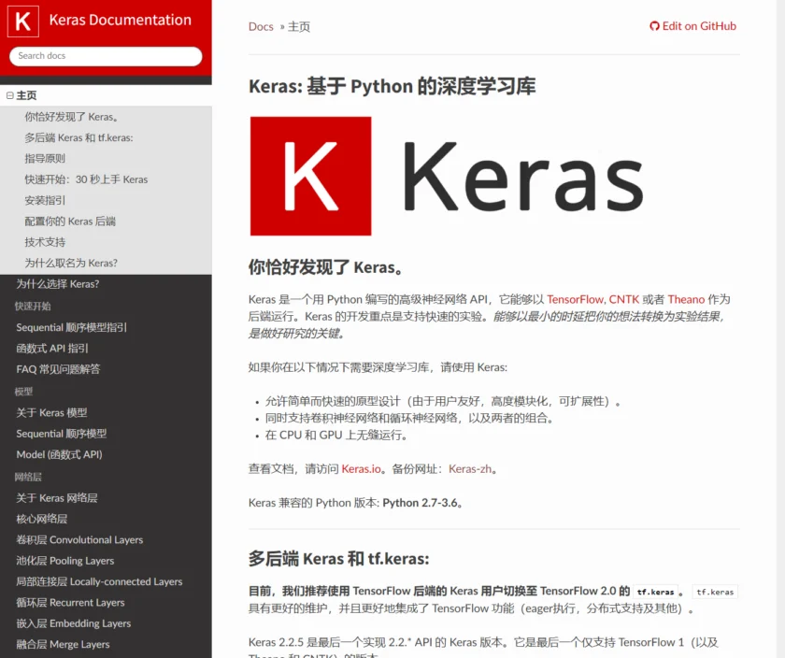
Task: Click the 主页 sidebar heading
Action: (26, 95)
